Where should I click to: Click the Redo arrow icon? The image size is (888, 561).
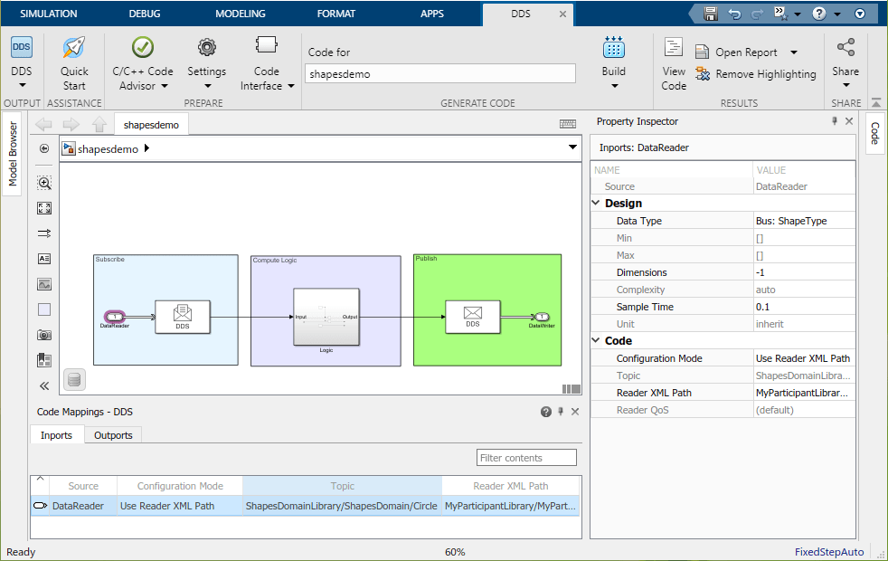[757, 14]
